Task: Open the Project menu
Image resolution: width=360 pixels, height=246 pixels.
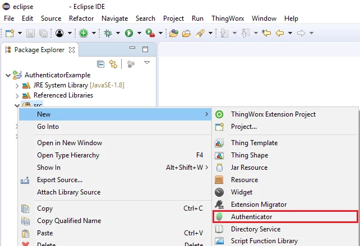Action: [x=174, y=18]
